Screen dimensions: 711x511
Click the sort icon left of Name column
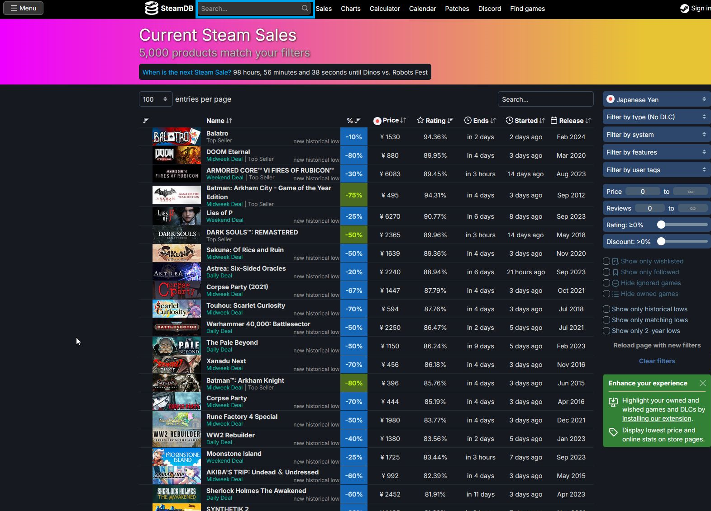point(145,121)
